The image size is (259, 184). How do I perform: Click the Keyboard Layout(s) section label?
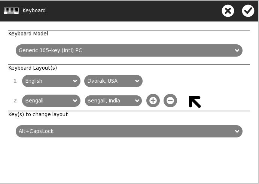33,68
